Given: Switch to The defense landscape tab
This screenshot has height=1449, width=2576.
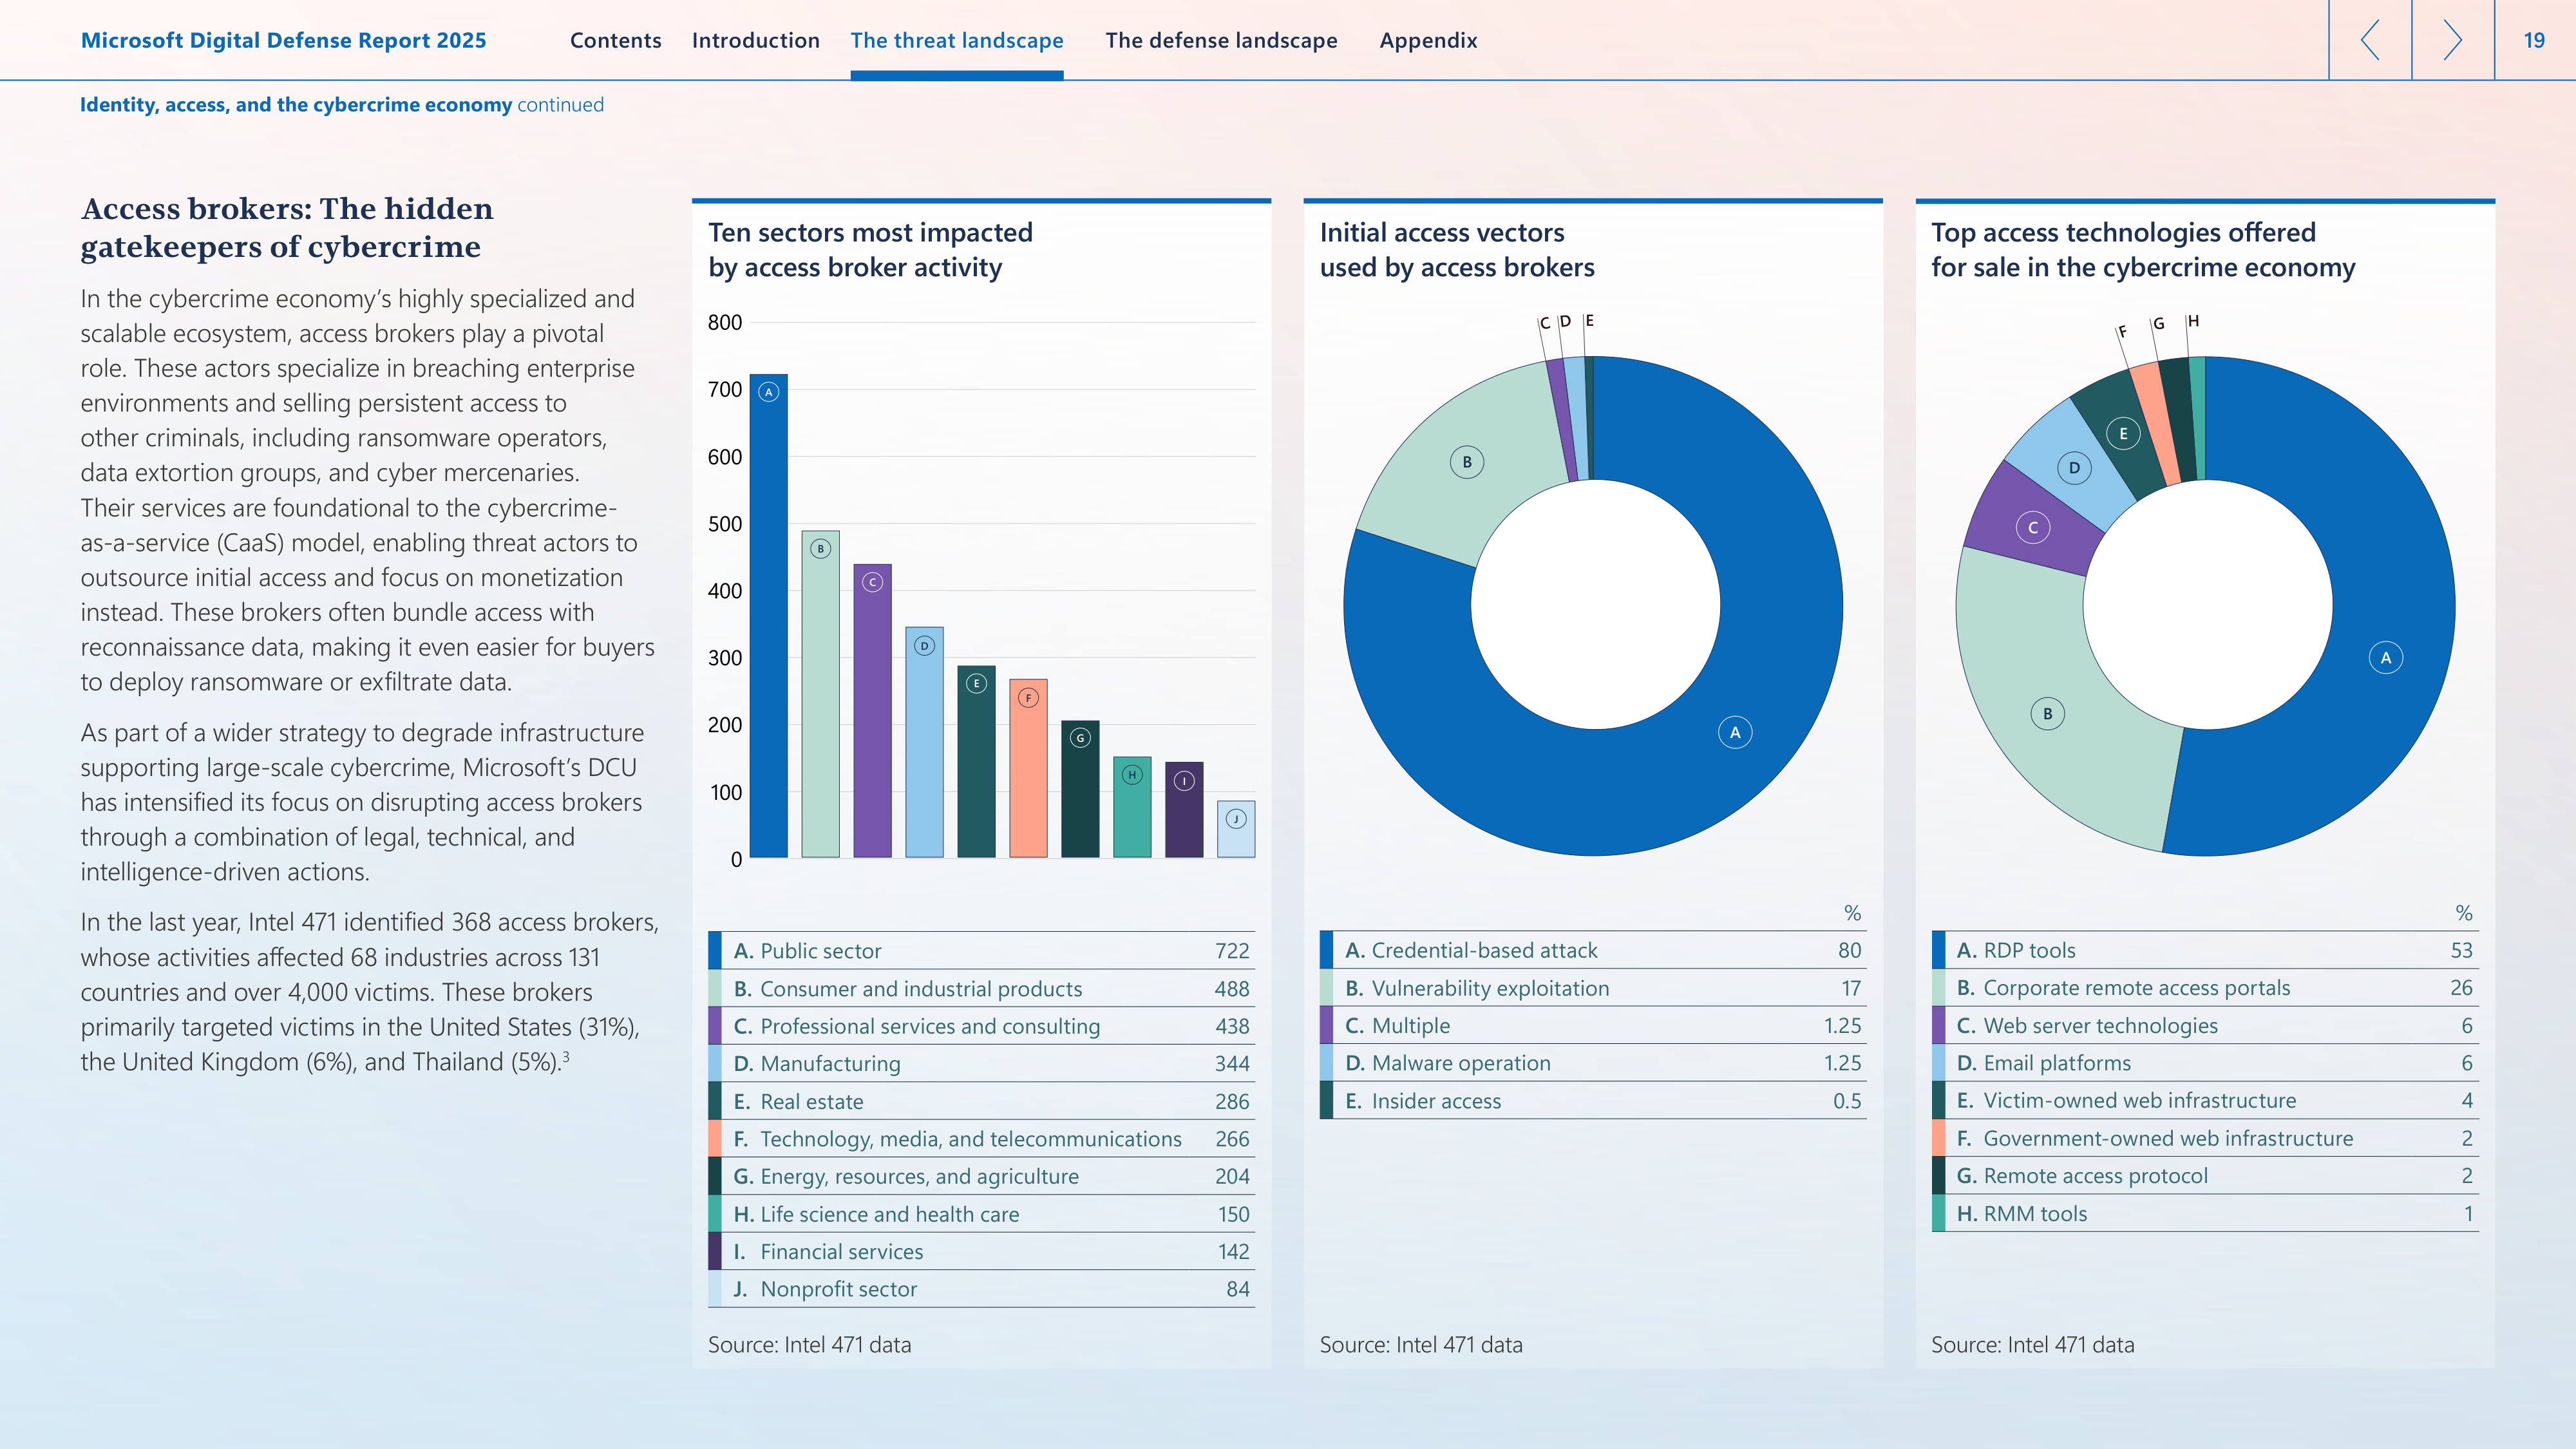Looking at the screenshot, I should coord(1221,41).
